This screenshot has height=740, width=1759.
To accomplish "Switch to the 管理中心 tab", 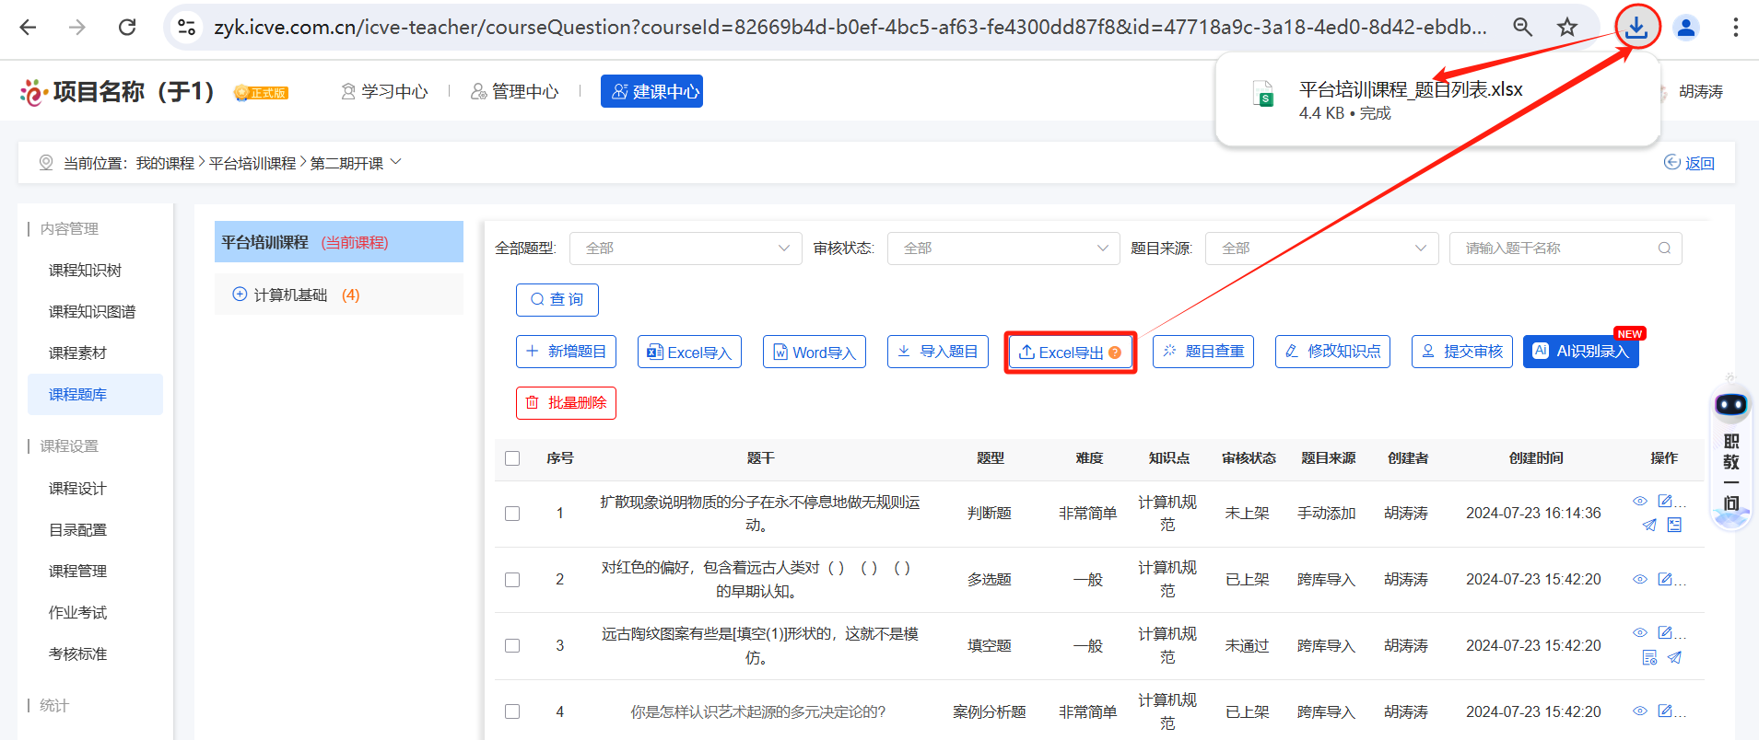I will 515,91.
